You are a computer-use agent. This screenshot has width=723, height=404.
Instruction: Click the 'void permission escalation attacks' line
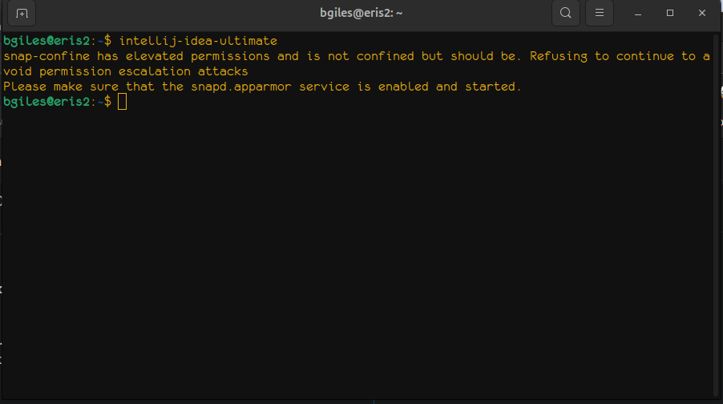pos(126,71)
